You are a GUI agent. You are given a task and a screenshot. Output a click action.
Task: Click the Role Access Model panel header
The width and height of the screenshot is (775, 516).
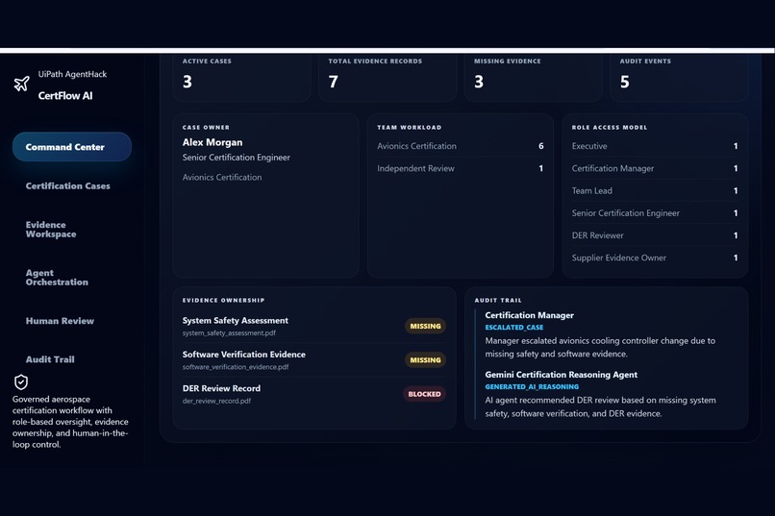(610, 128)
